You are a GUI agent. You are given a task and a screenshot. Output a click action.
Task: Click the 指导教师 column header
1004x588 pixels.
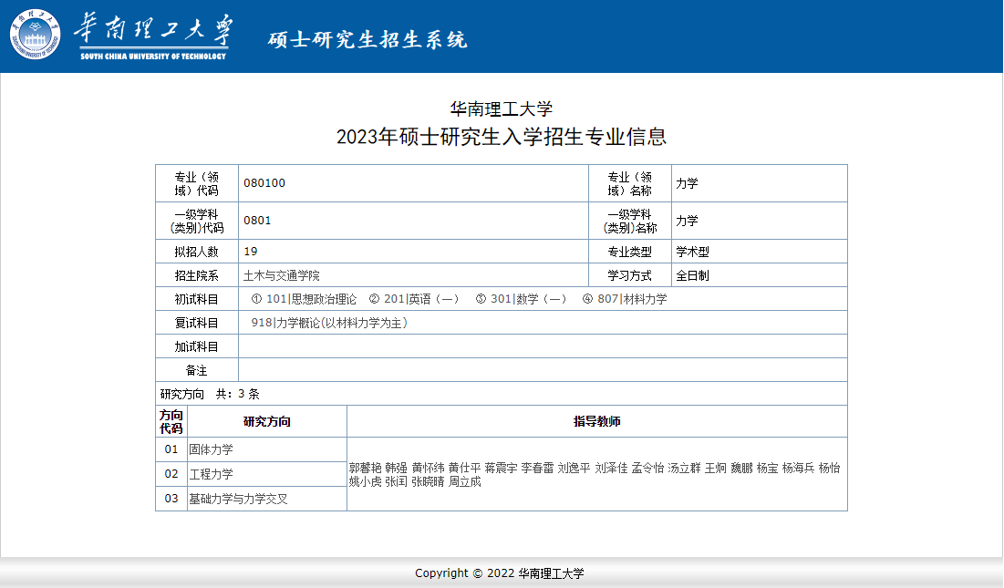coord(596,422)
